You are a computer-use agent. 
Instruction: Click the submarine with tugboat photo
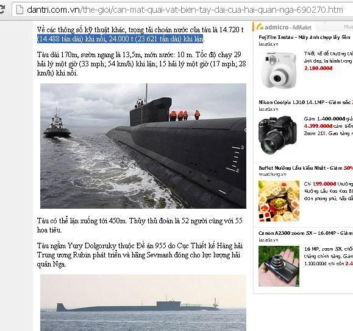tap(143, 146)
